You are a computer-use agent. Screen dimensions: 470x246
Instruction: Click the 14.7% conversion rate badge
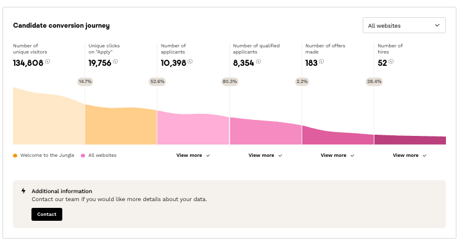[x=85, y=81]
